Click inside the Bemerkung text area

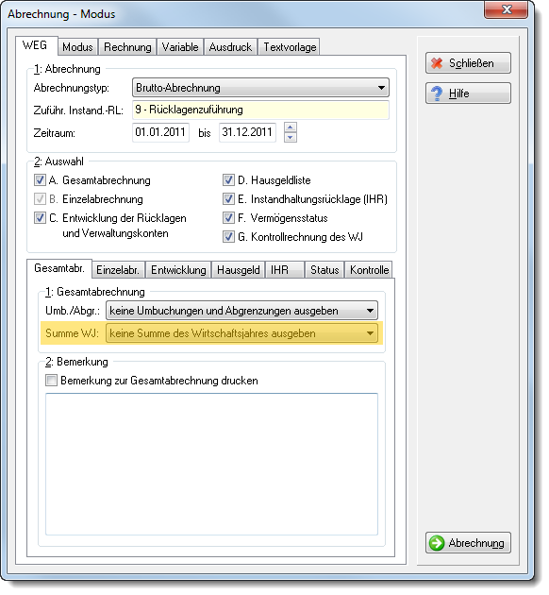[x=212, y=464]
